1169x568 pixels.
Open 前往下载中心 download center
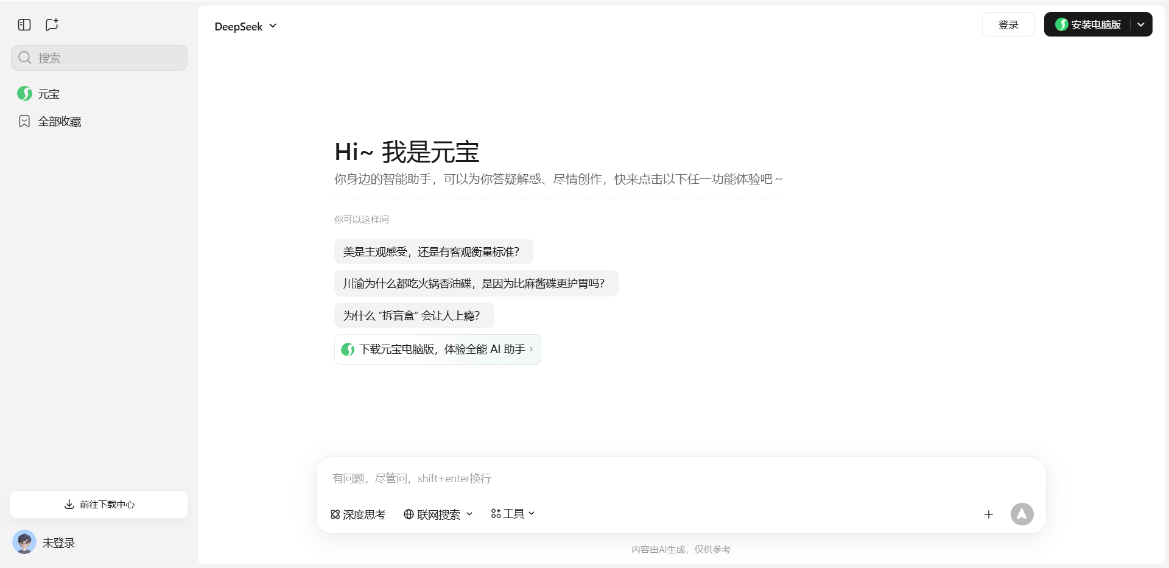pos(99,504)
